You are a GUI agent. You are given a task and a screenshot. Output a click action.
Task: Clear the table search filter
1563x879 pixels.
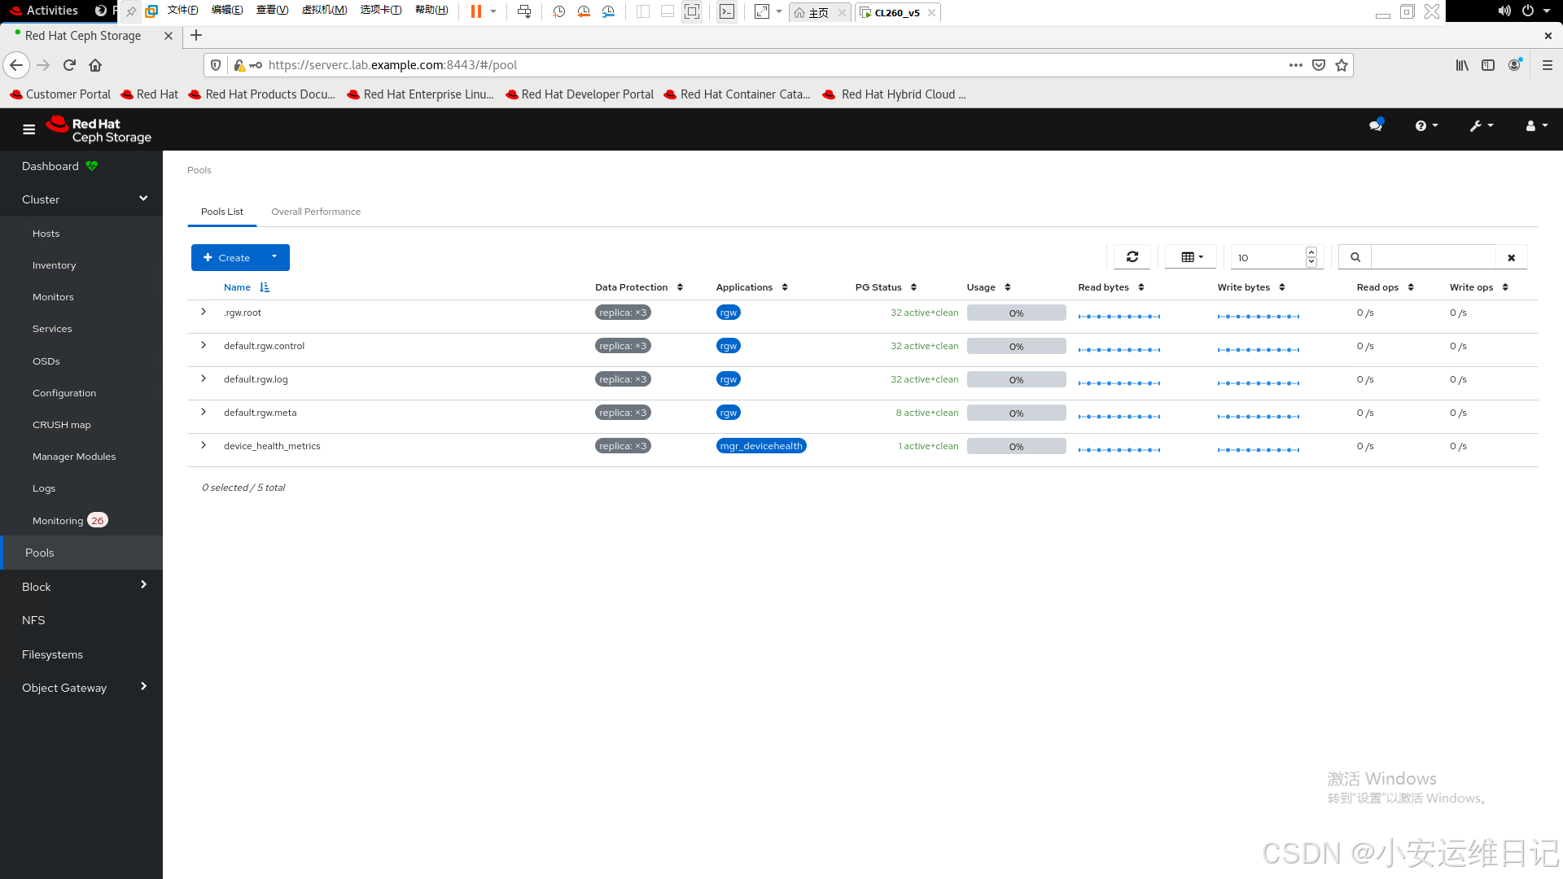tap(1512, 257)
